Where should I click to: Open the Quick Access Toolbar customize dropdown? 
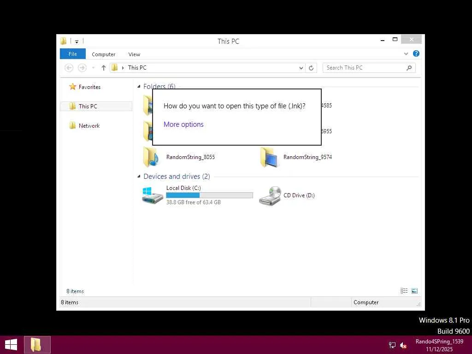tap(77, 41)
